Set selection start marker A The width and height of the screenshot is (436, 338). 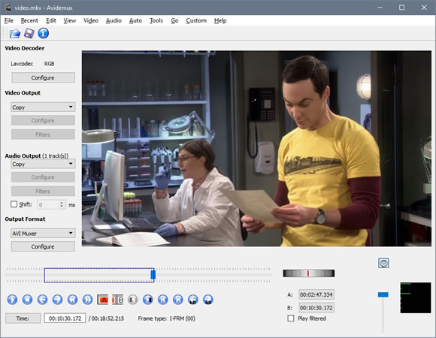(x=102, y=300)
